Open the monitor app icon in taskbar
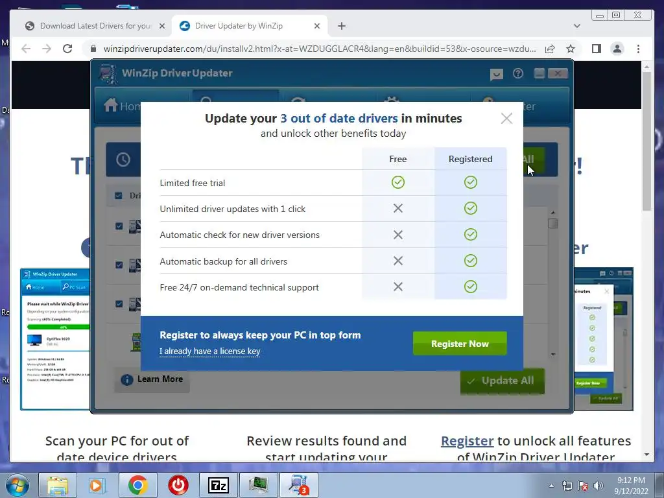Image resolution: width=664 pixels, height=498 pixels. click(x=258, y=485)
